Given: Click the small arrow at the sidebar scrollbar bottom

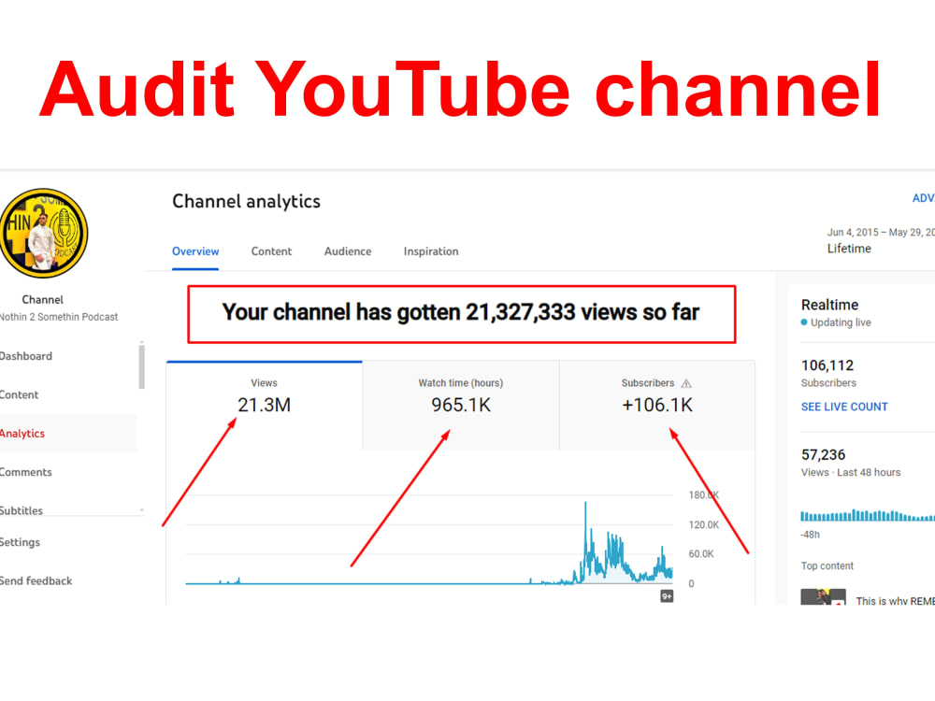Looking at the screenshot, I should click(x=142, y=510).
